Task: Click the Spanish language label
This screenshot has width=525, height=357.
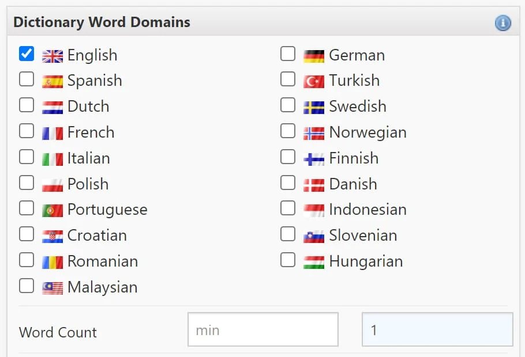Action: click(95, 81)
